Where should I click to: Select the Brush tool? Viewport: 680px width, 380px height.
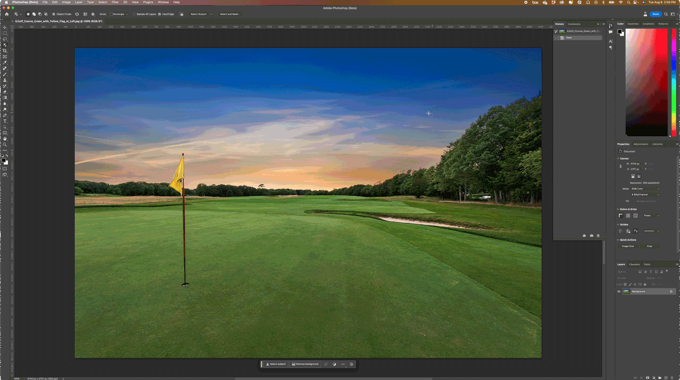pyautogui.click(x=5, y=73)
